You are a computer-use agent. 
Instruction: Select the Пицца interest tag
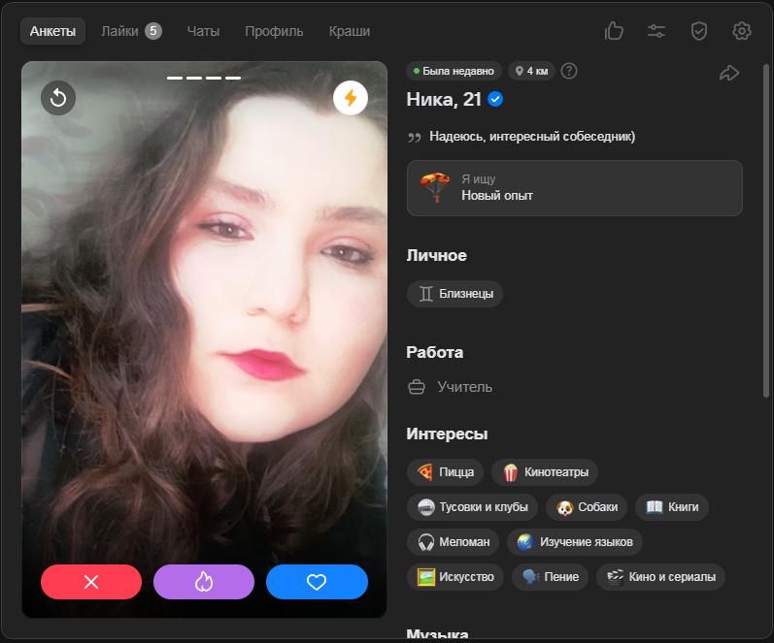(x=445, y=472)
